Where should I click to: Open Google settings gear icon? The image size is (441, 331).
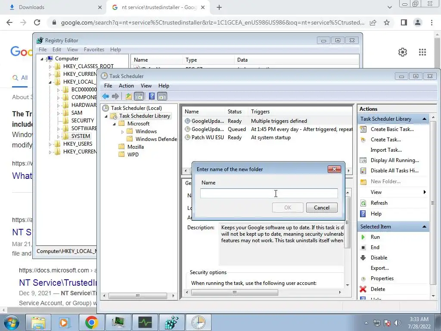403,52
